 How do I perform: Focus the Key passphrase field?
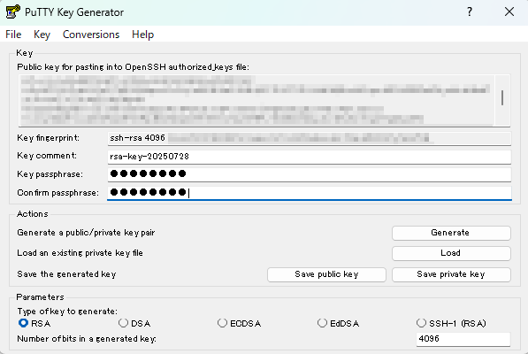coord(310,174)
